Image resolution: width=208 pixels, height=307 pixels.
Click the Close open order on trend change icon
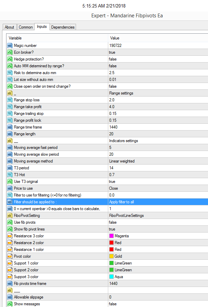click(10, 86)
